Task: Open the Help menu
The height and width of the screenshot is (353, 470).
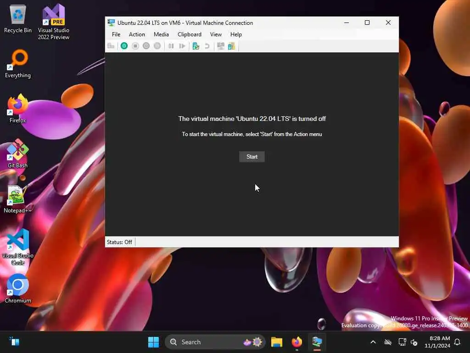Action: [x=236, y=34]
